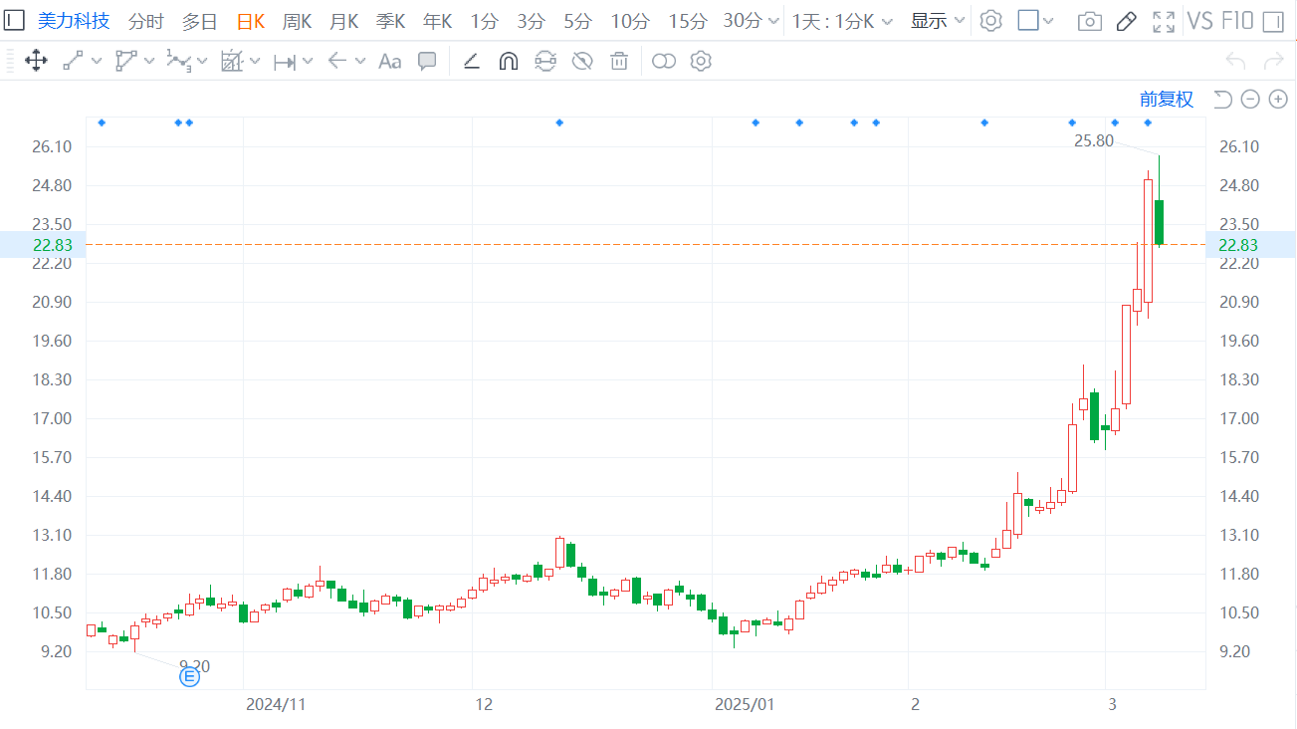Viewport: 1297px width, 729px height.
Task: Zoom in the chart with plus
Action: [x=1278, y=99]
